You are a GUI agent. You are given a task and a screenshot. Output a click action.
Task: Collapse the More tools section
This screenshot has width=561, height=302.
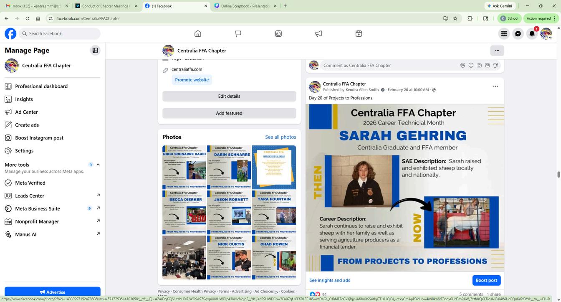tap(98, 165)
